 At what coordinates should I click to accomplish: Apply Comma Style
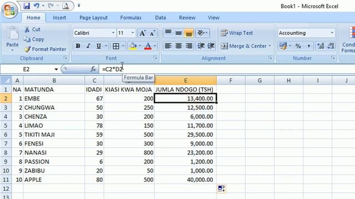pyautogui.click(x=308, y=46)
